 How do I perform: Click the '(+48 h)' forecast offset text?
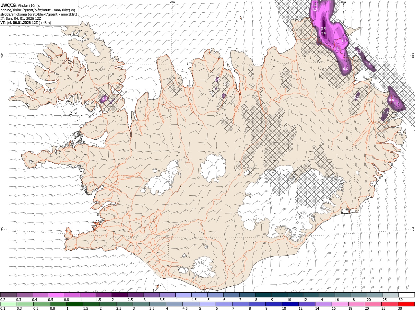45,23
